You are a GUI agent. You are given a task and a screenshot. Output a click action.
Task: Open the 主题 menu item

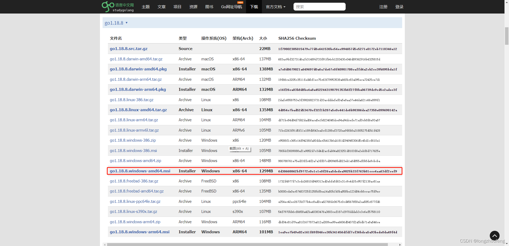146,7
